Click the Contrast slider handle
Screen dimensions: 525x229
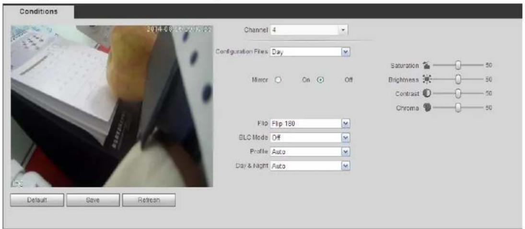point(459,93)
